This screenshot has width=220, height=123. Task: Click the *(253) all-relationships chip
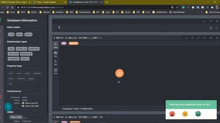click(11, 49)
